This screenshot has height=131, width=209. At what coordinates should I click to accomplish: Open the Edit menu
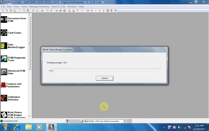coord(9,6)
